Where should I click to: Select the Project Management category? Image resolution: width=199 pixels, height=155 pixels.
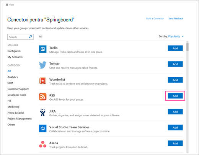point(20,119)
